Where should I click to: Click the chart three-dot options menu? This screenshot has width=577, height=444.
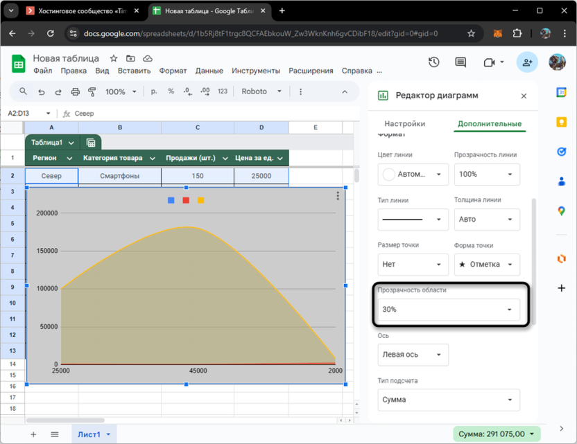point(338,196)
